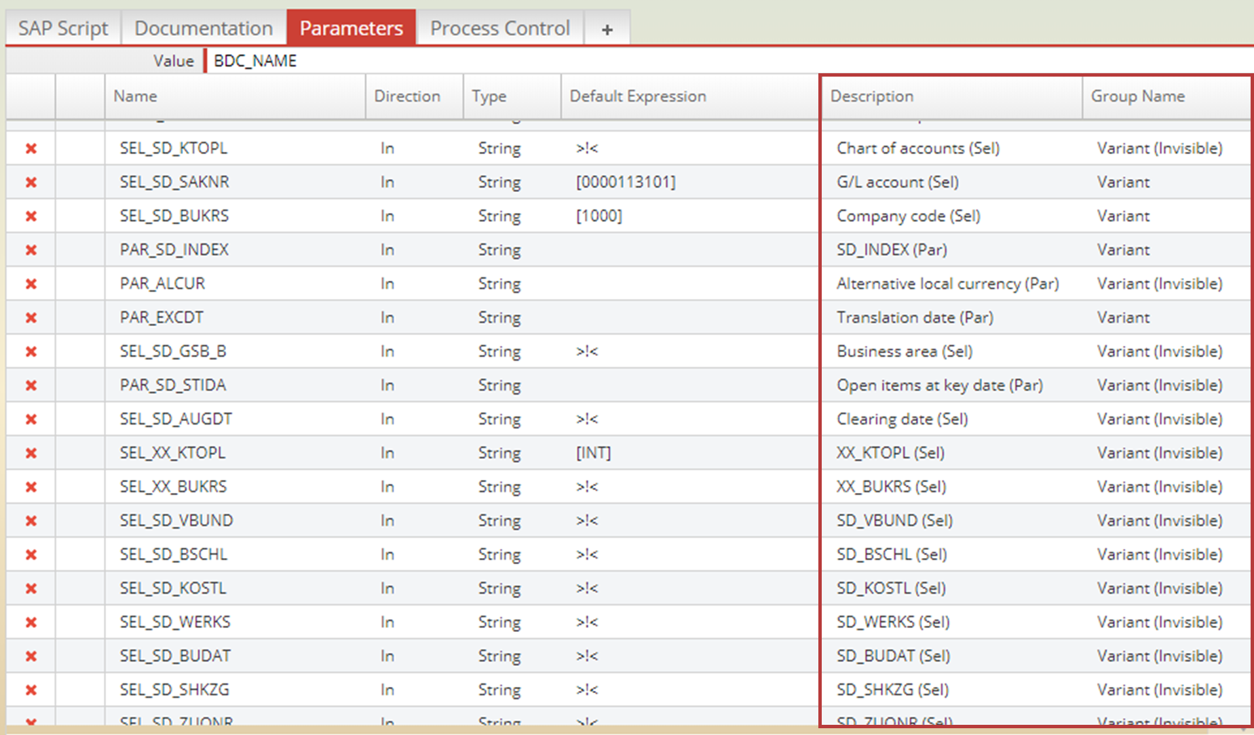Click the Translation date (Par) description
The height and width of the screenshot is (735, 1254).
[915, 318]
